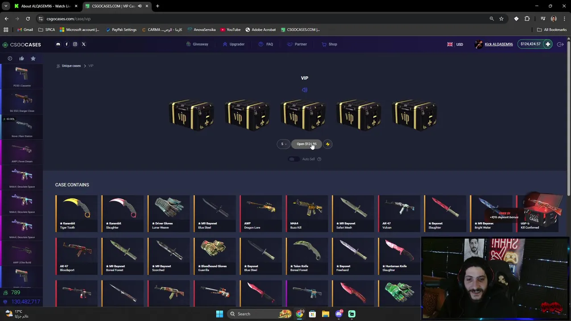Open File Explorer from the taskbar
This screenshot has width=571, height=321.
pyautogui.click(x=326, y=314)
